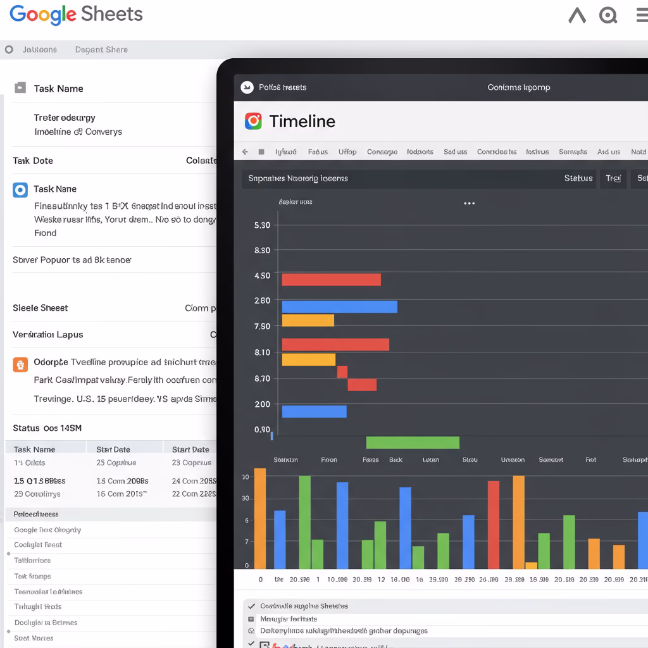Click the Google Sheets logo
This screenshot has width=648, height=648.
(x=76, y=15)
